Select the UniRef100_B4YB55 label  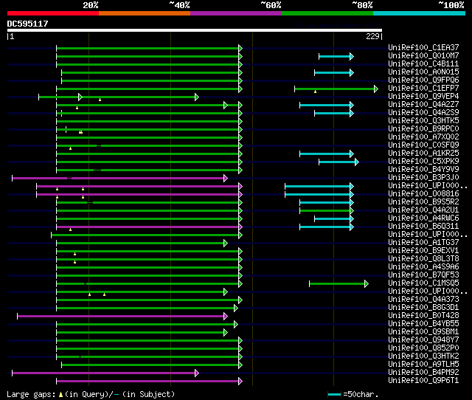tap(423, 324)
